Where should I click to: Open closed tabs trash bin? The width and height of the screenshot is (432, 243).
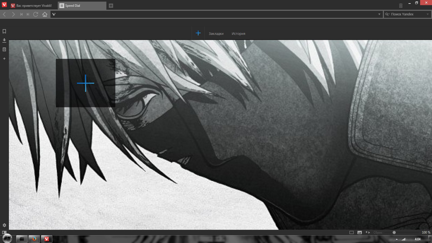click(x=401, y=5)
